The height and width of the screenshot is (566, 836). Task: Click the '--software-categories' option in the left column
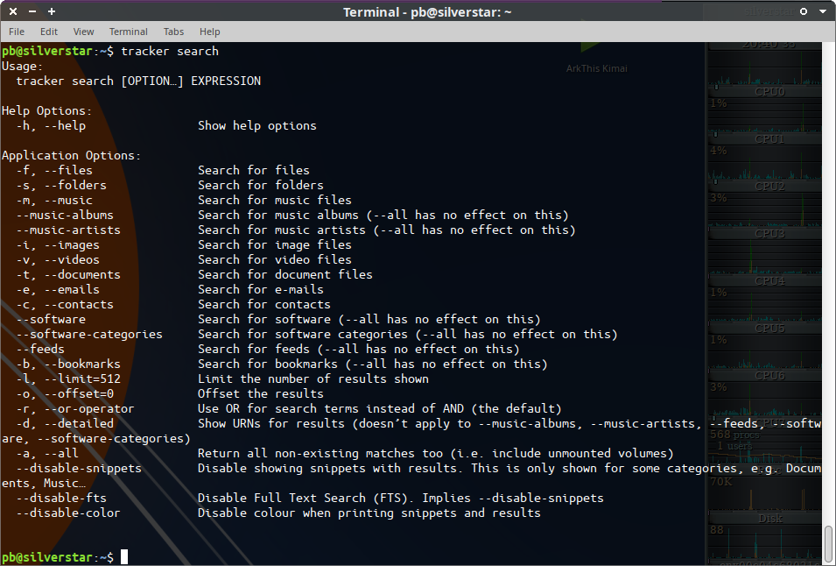coord(89,334)
